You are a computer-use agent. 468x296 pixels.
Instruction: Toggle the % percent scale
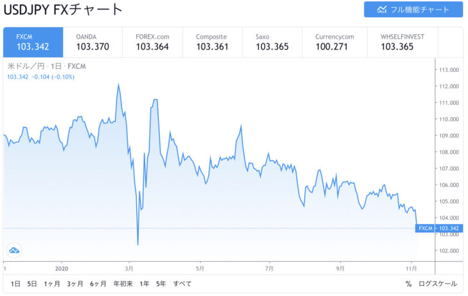coord(408,284)
